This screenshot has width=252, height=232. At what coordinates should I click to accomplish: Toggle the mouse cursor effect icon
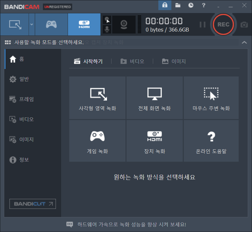point(107,20)
